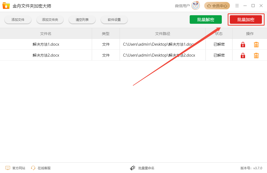This screenshot has height=173, width=267.
Task: Click the 添加文件 button
Action: tap(18, 20)
